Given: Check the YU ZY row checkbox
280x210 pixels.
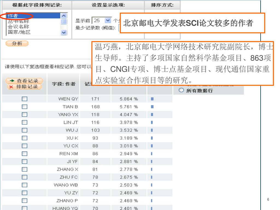Looking at the screenshot, I should 24,193.
